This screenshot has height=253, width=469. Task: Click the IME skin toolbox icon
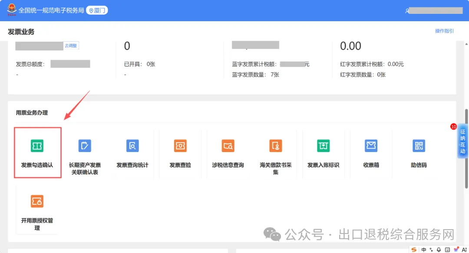[456, 250]
